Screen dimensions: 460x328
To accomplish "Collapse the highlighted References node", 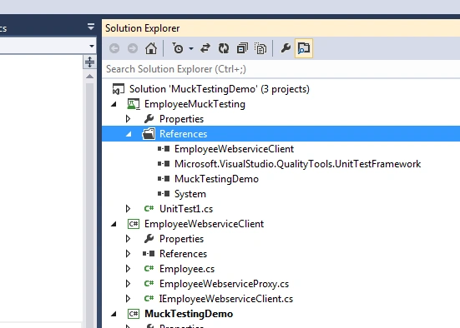I will coord(129,134).
